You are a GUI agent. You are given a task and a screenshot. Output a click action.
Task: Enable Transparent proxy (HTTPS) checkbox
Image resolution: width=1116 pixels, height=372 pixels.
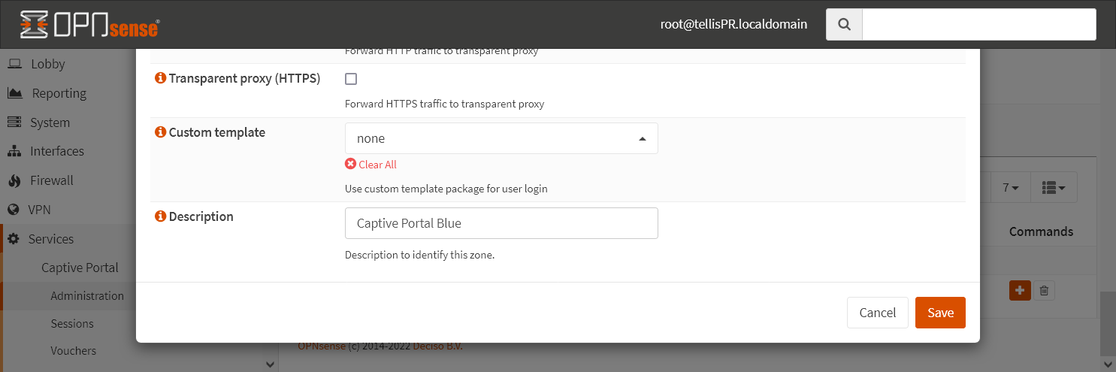[351, 79]
